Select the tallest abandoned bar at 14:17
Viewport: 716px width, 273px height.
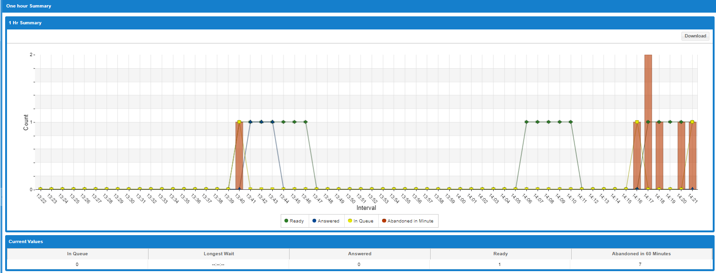point(648,122)
